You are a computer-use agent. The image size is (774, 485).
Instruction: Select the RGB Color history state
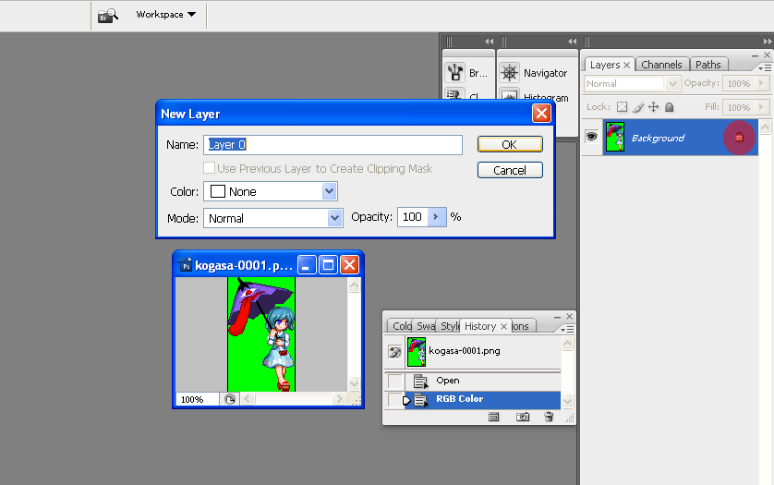point(483,400)
